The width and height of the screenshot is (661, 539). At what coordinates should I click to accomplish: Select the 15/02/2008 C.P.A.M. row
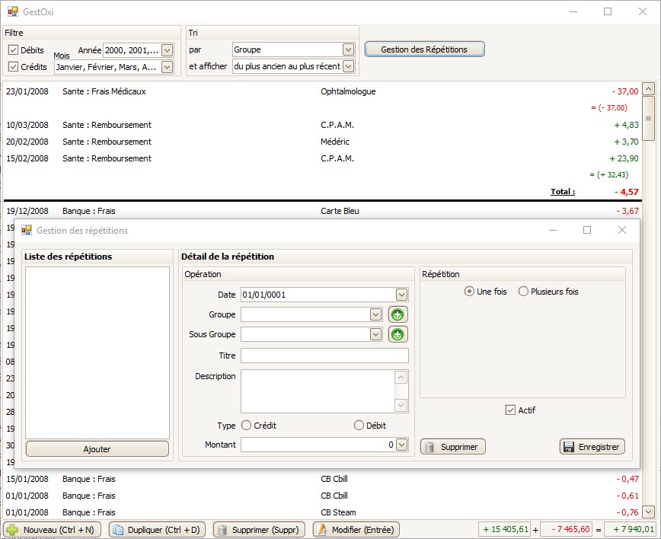[322, 158]
